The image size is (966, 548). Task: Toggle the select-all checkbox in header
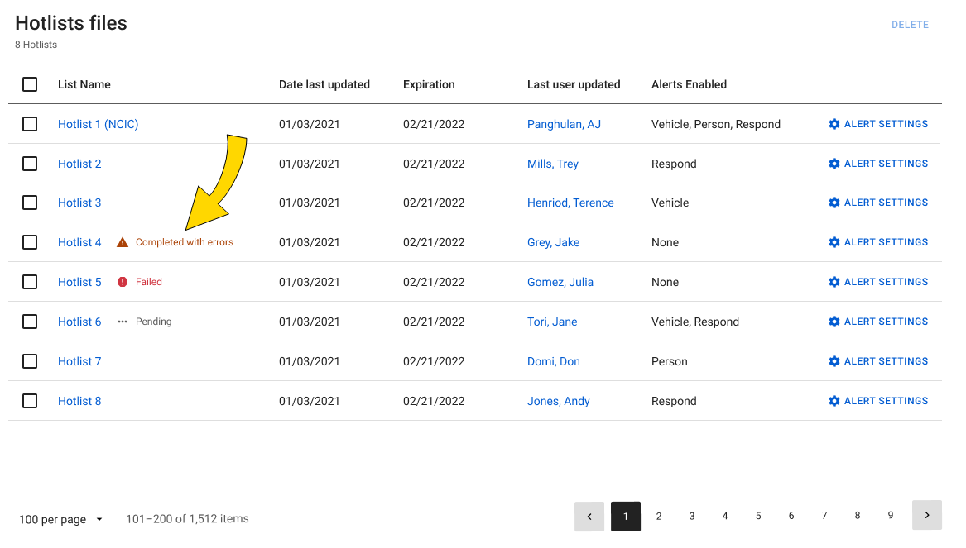(x=30, y=84)
